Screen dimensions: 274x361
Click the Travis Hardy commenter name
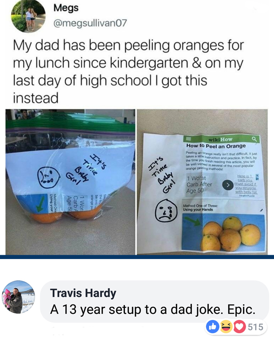pos(83,293)
